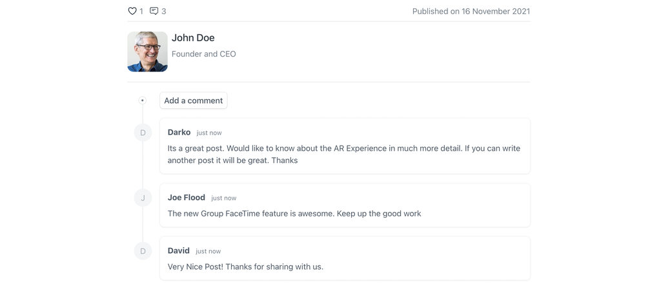Open David's "D" avatar circle
This screenshot has height=284, width=661.
pos(143,251)
